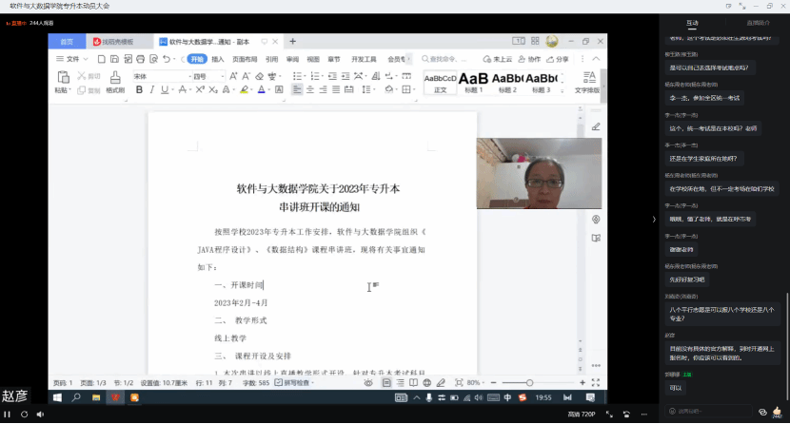Click the Undo arrow in quick toolbar
The height and width of the screenshot is (424, 790).
coord(167,59)
